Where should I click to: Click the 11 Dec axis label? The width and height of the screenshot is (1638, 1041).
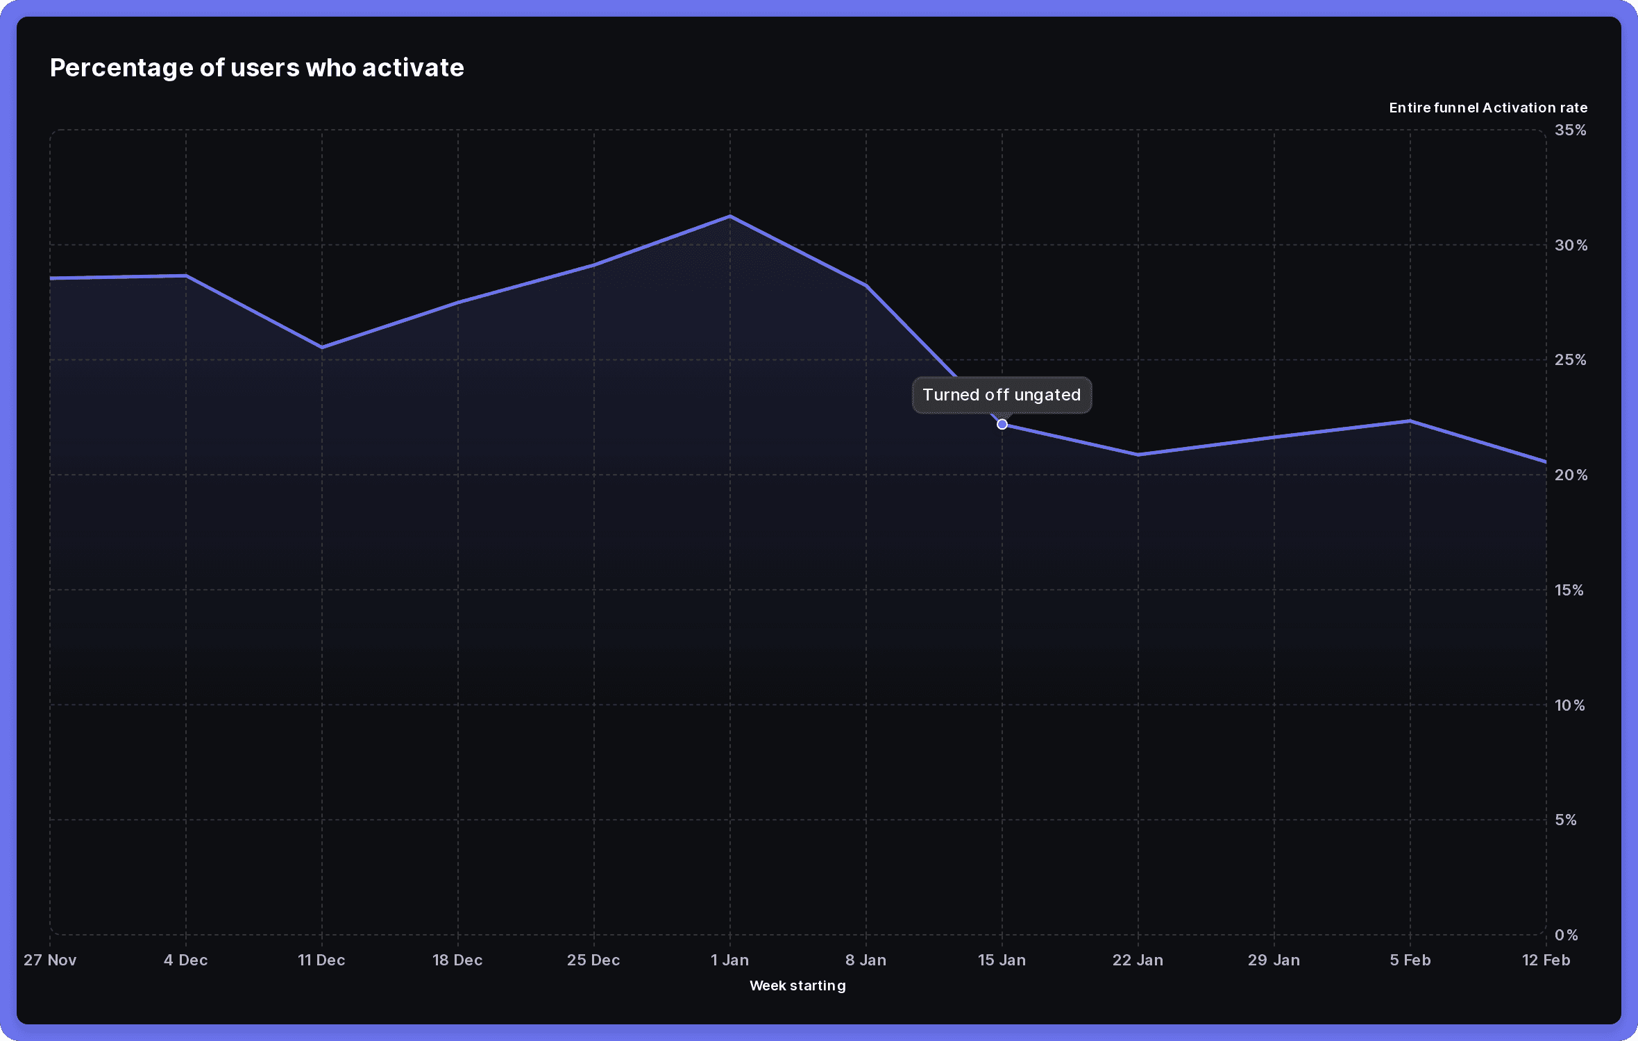(x=321, y=960)
